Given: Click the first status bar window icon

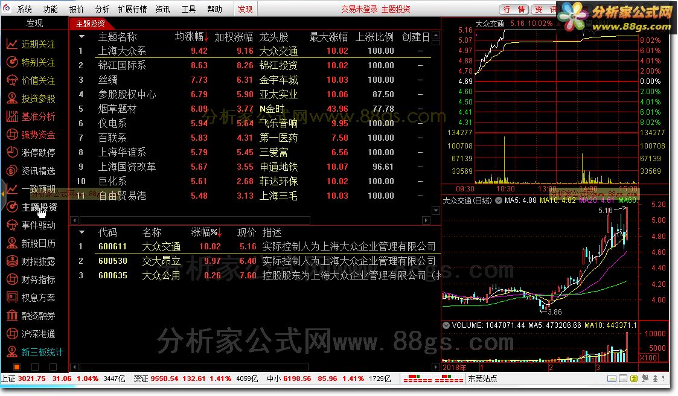Looking at the screenshot, I should pos(612,378).
